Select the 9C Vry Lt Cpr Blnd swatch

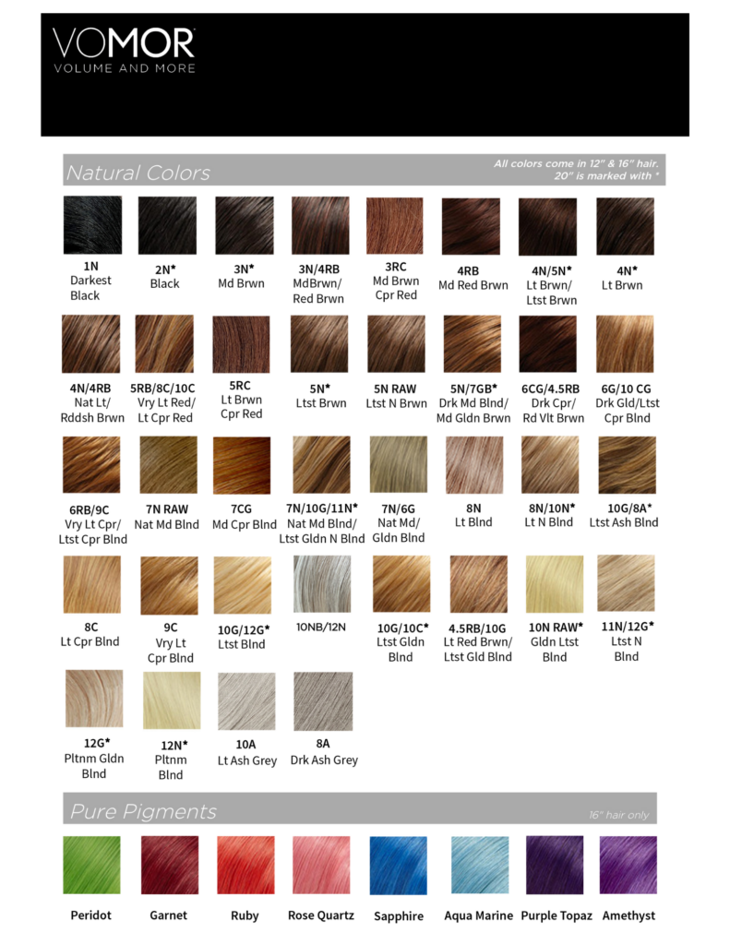(x=170, y=585)
